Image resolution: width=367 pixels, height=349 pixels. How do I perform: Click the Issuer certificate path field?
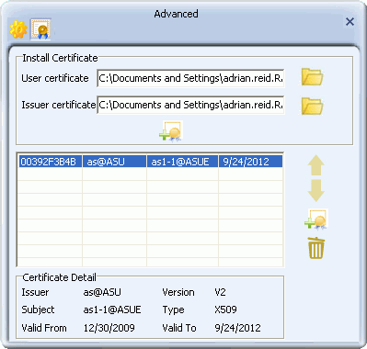tap(190, 105)
